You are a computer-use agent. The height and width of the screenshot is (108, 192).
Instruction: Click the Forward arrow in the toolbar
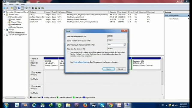click(7, 8)
